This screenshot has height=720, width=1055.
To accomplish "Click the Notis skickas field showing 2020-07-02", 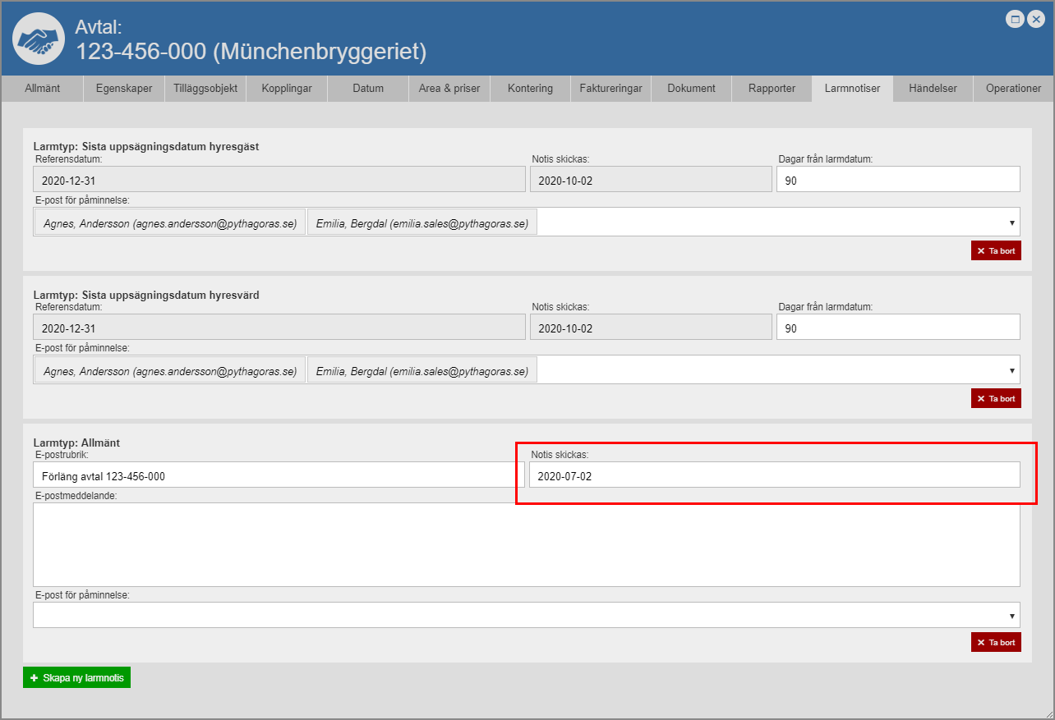I will [x=774, y=475].
